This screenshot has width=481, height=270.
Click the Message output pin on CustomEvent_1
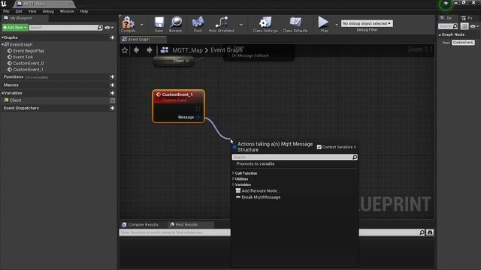[x=198, y=117]
